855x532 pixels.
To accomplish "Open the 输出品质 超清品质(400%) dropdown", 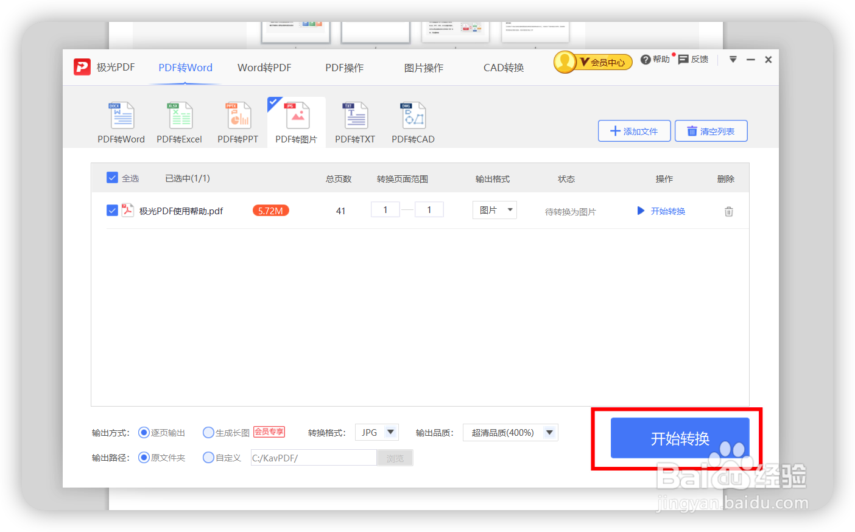I will click(510, 432).
